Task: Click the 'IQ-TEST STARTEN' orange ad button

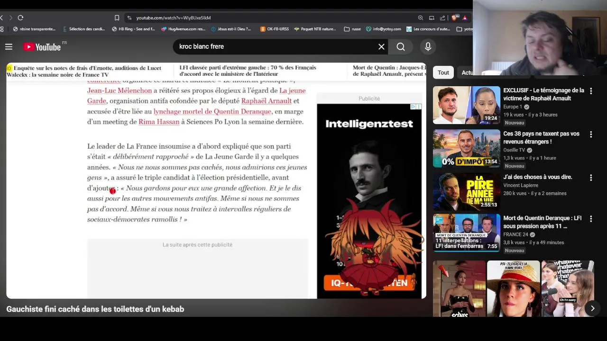Action: (369, 283)
